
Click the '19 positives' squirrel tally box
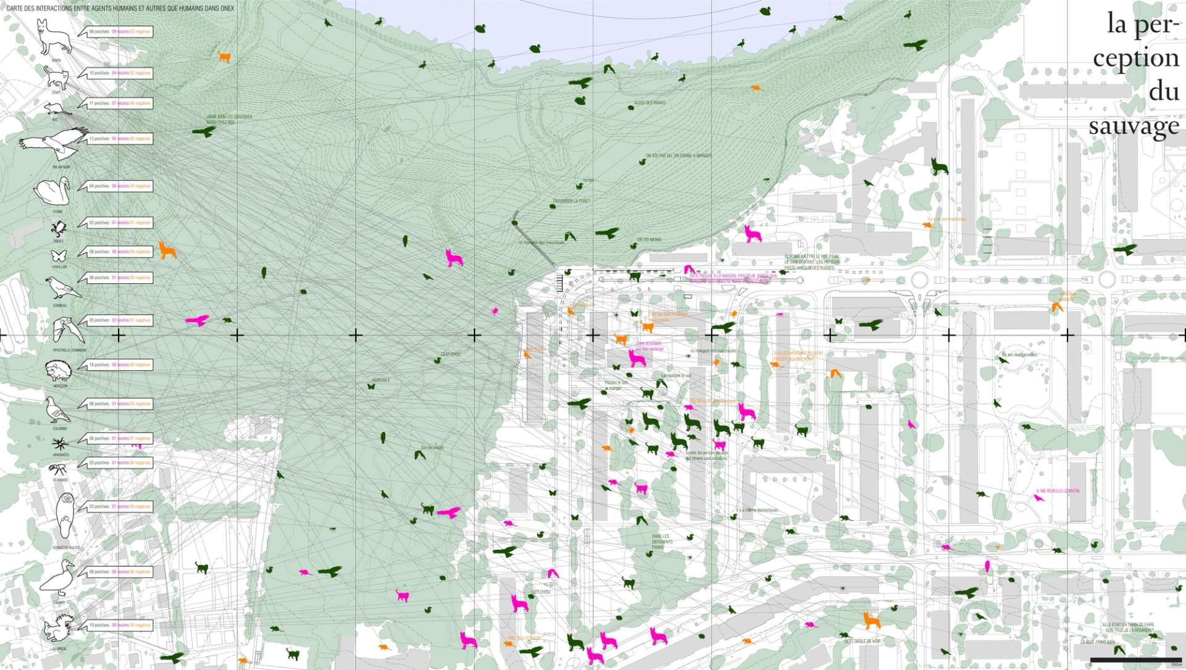tap(120, 625)
